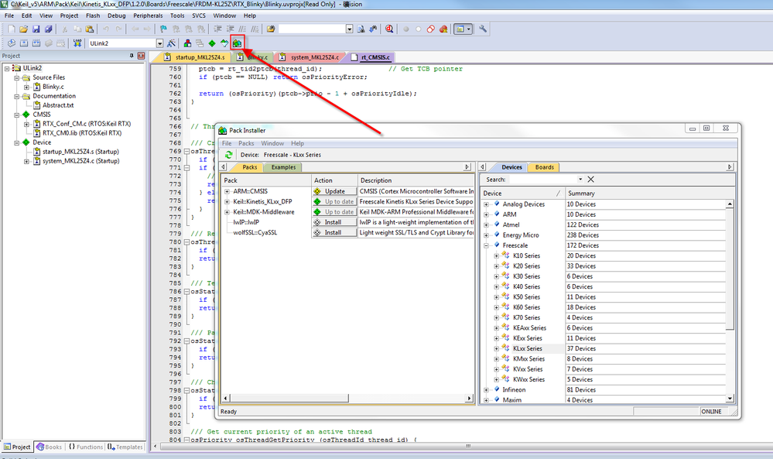Open the find text combo box dropdown arrow

click(350, 29)
